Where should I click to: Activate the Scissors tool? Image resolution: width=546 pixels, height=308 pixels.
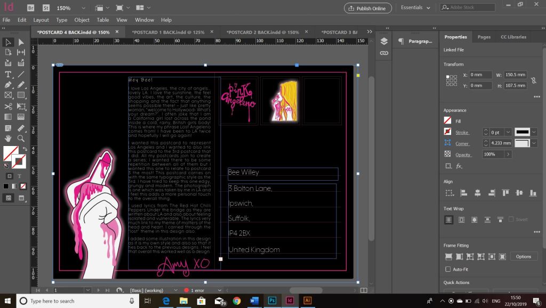8,106
